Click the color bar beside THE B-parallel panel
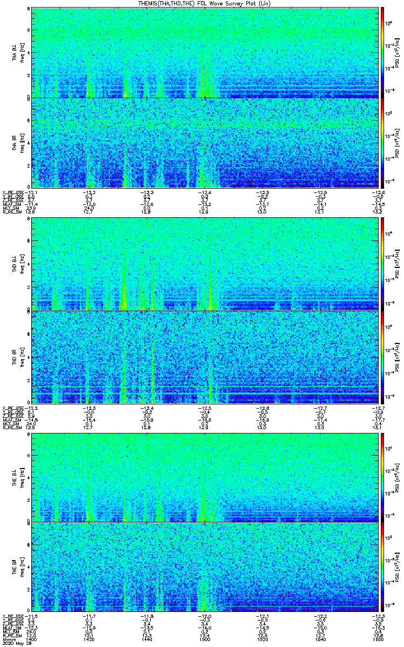This screenshot has width=404, height=647. (382, 567)
